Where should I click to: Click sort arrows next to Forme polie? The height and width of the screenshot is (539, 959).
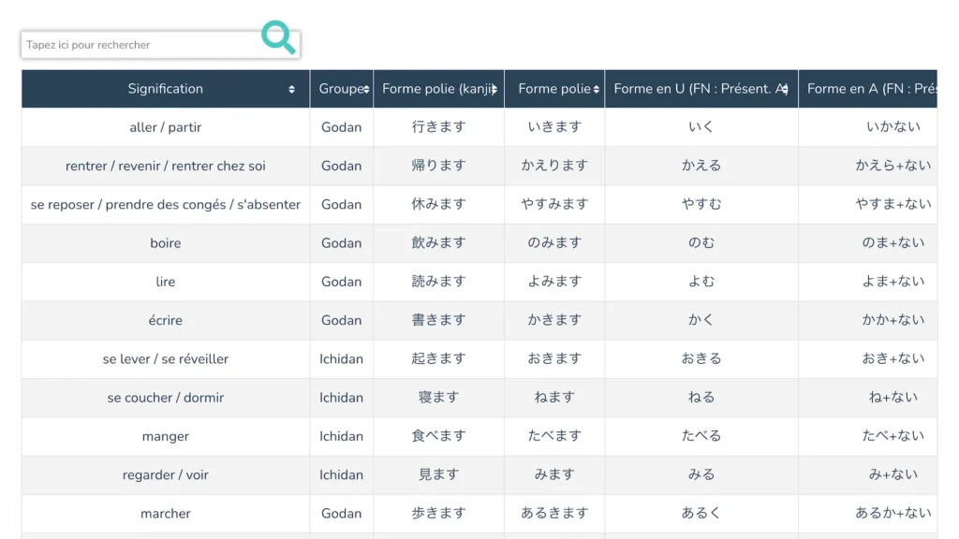click(x=597, y=90)
